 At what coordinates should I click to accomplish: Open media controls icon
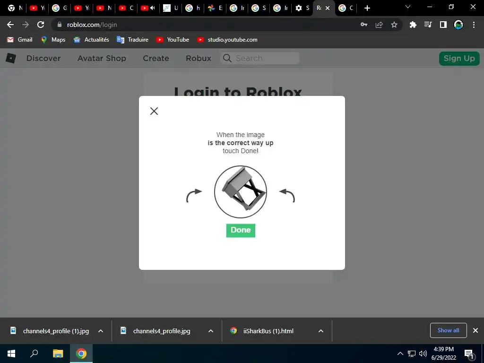(428, 25)
